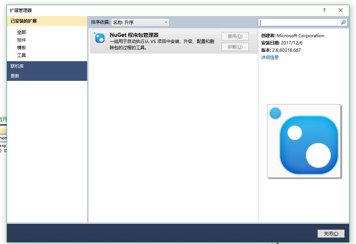Click the NuGet icon in the extension list
Image resolution: width=356 pixels, height=244 pixels.
click(99, 38)
